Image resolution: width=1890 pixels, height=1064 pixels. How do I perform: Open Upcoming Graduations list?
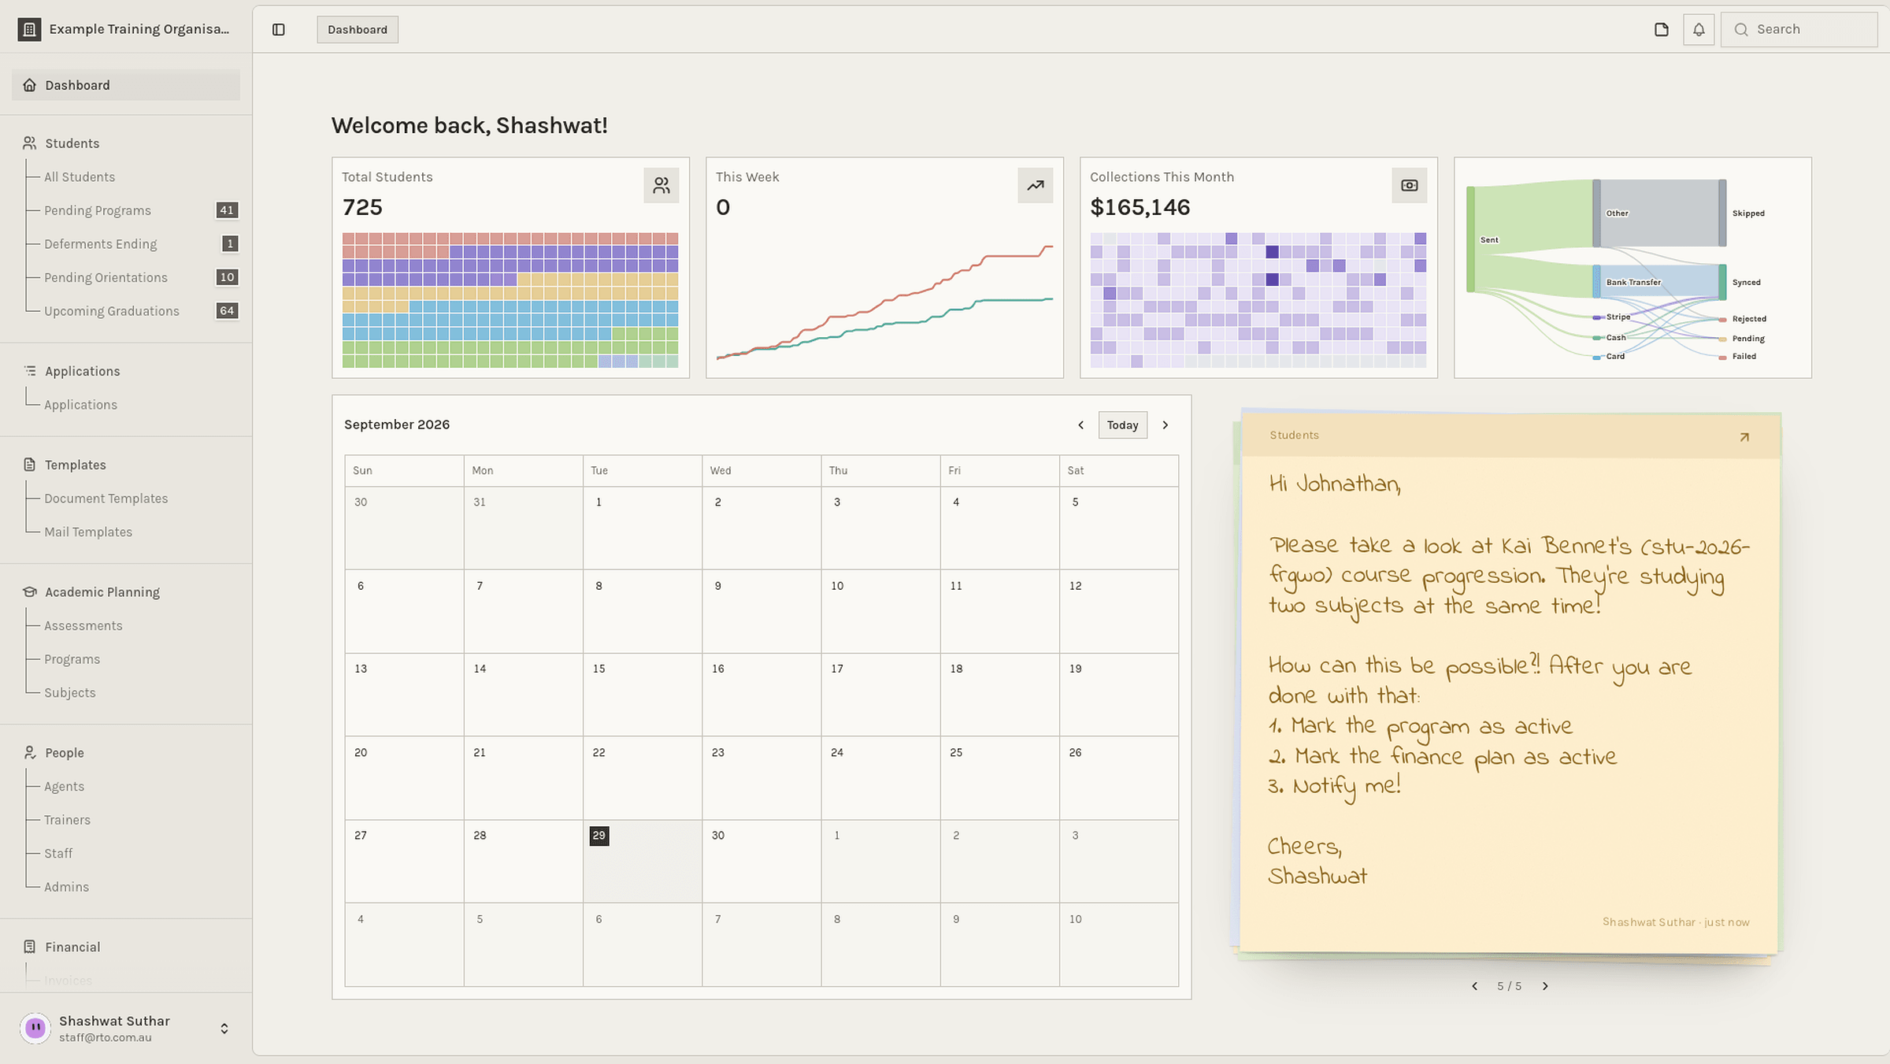112,311
